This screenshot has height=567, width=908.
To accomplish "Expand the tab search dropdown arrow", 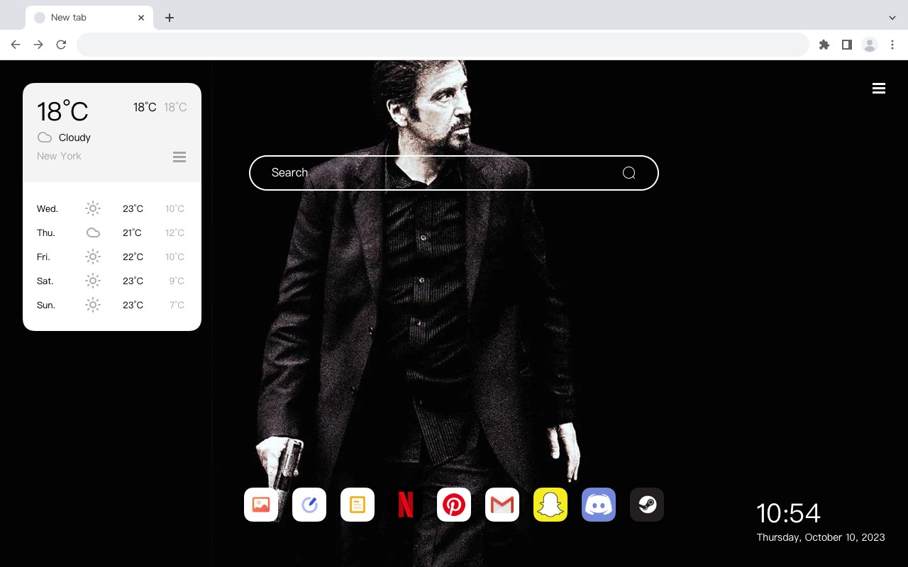I will point(892,18).
